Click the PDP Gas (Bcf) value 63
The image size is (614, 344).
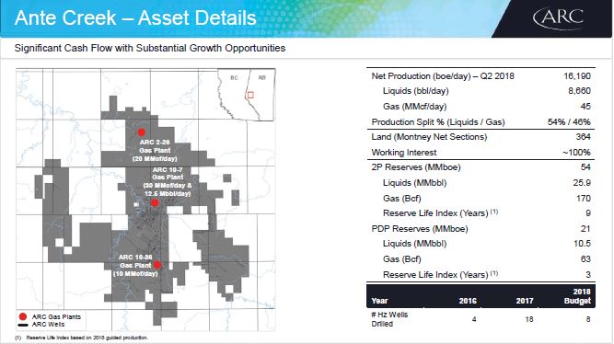tap(585, 259)
